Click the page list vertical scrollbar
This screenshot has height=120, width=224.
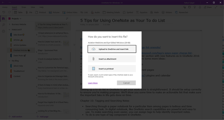[70, 57]
